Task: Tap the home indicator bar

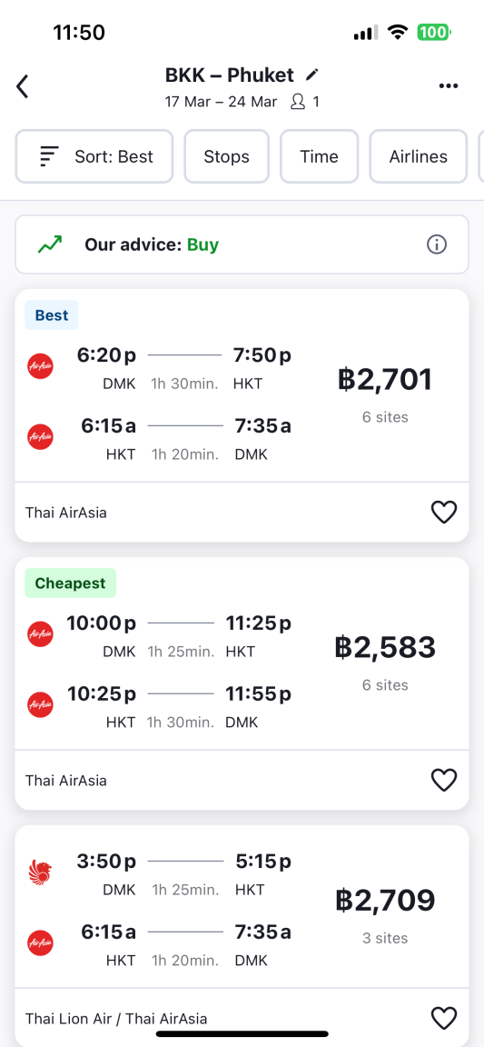Action: pos(242,1033)
